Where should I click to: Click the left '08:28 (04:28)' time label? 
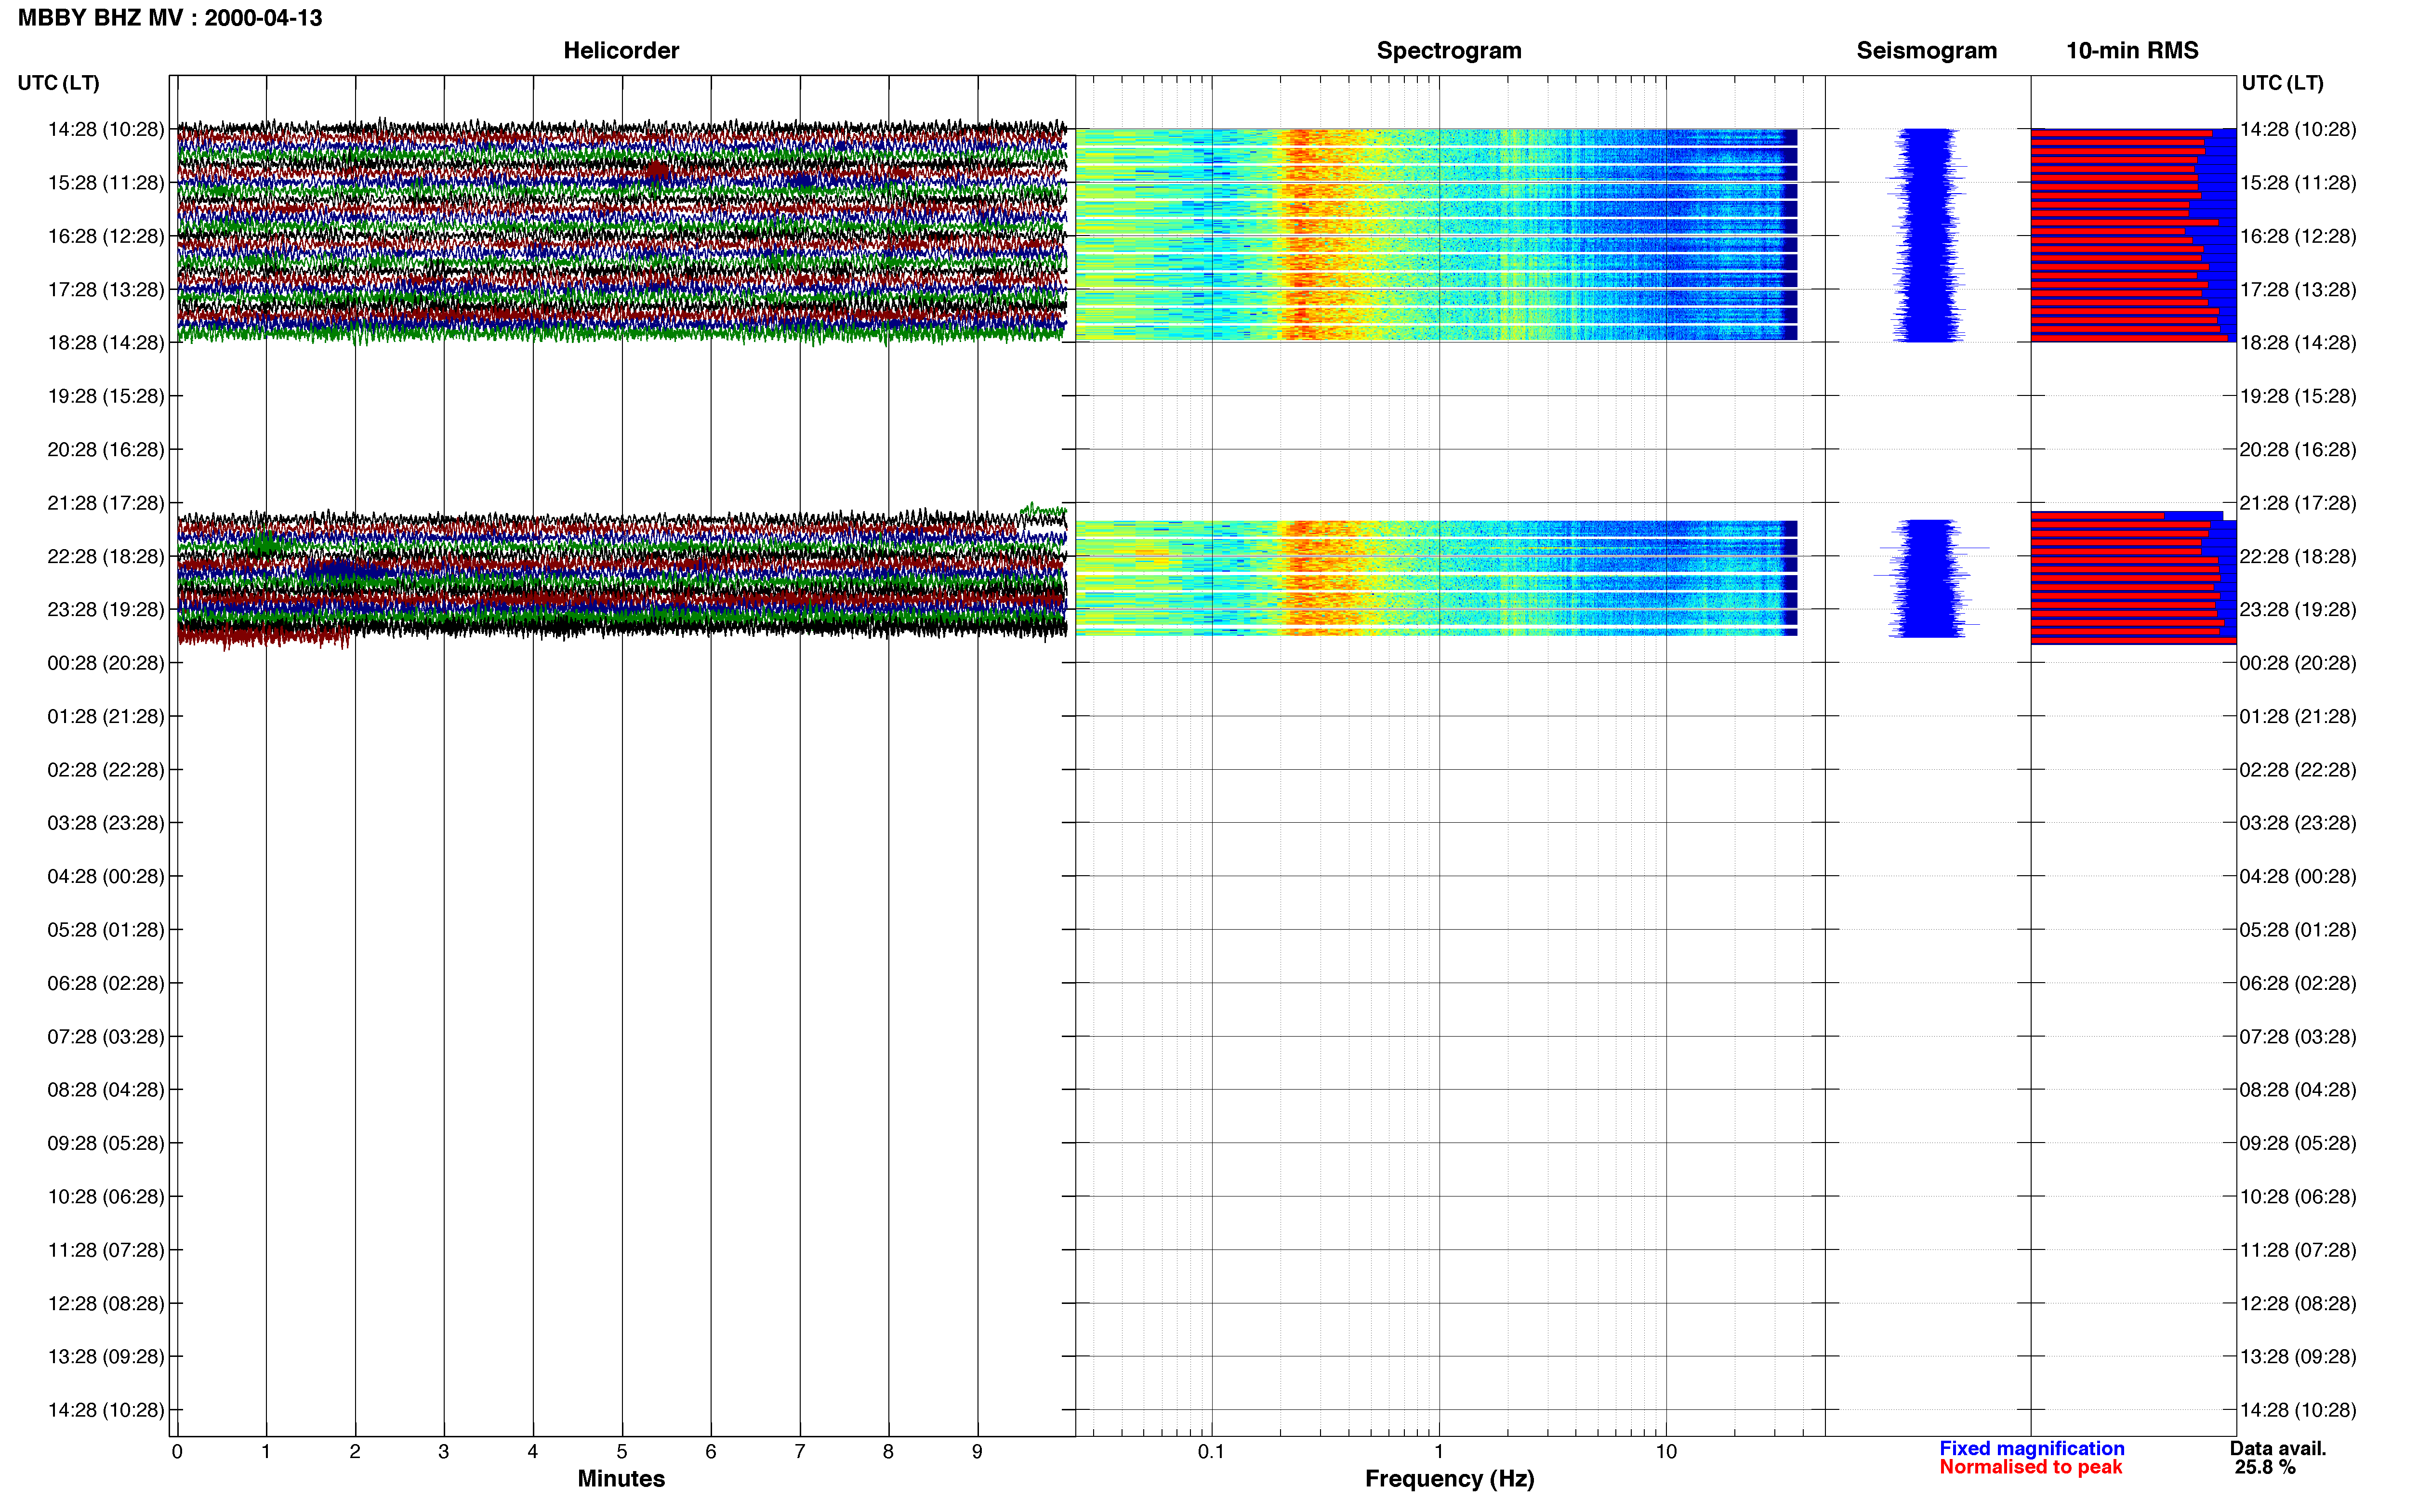coord(105,1090)
